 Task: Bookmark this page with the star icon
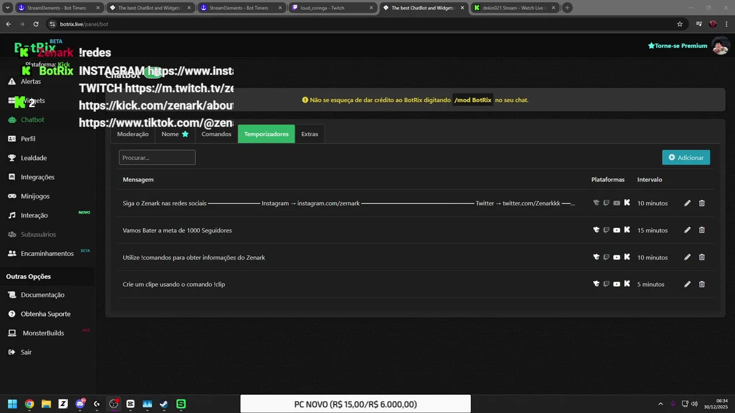click(x=680, y=24)
